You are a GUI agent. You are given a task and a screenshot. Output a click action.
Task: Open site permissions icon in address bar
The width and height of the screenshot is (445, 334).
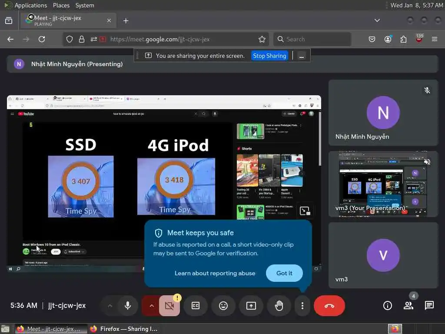click(94, 39)
